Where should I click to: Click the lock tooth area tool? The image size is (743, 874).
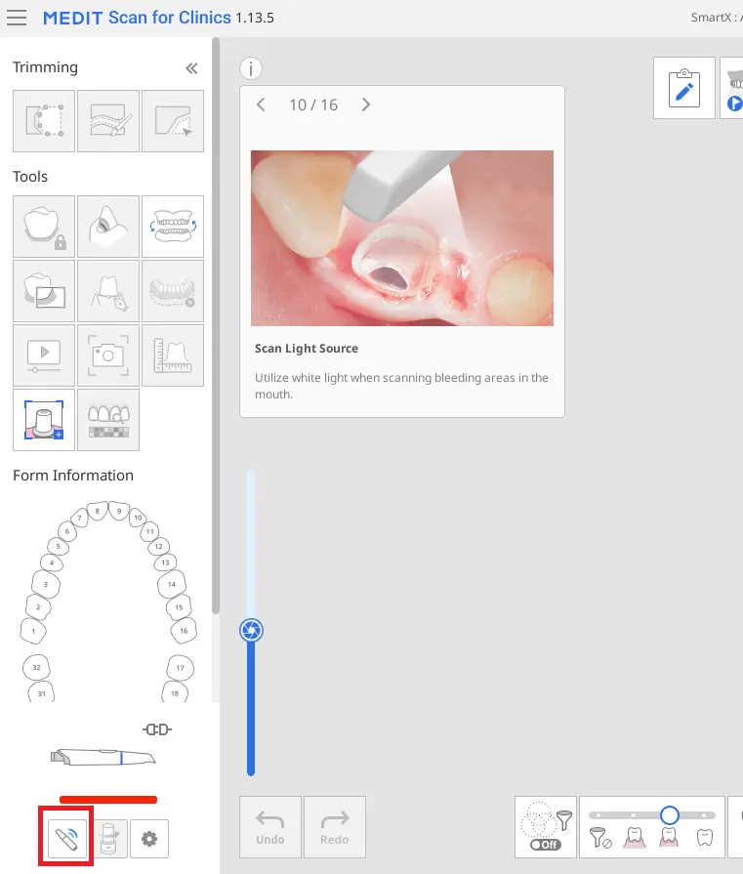point(44,226)
